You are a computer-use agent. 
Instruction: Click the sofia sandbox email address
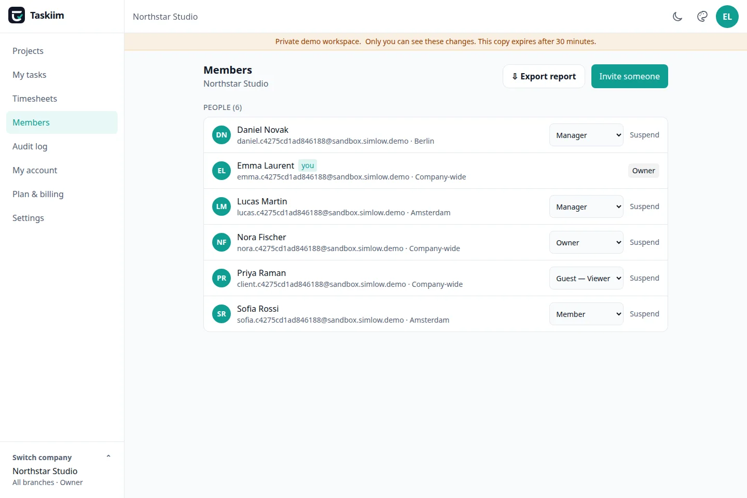pyautogui.click(x=321, y=320)
